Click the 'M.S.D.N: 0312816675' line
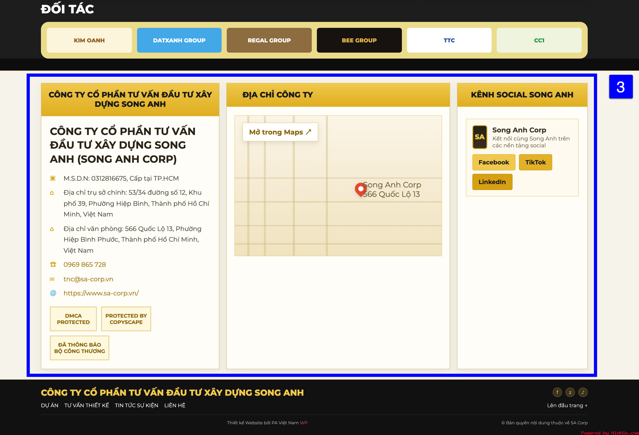This screenshot has height=435, width=639. [121, 178]
